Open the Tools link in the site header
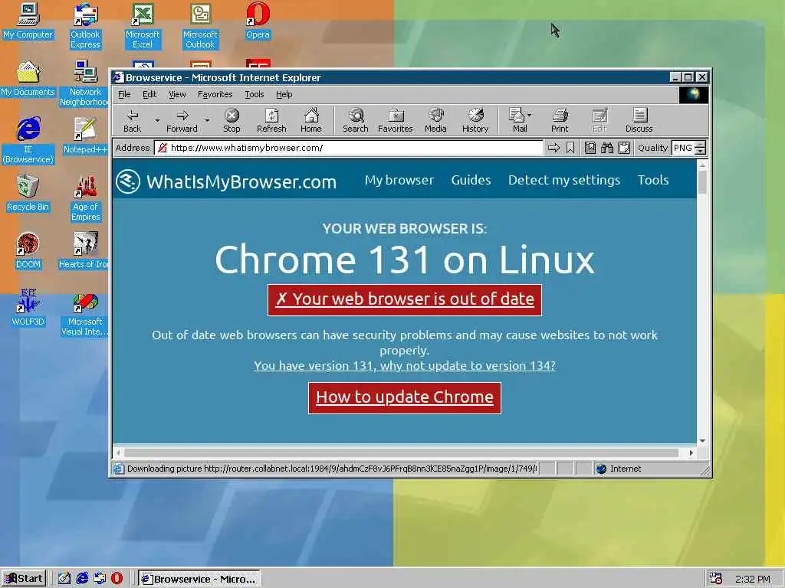 [x=653, y=180]
